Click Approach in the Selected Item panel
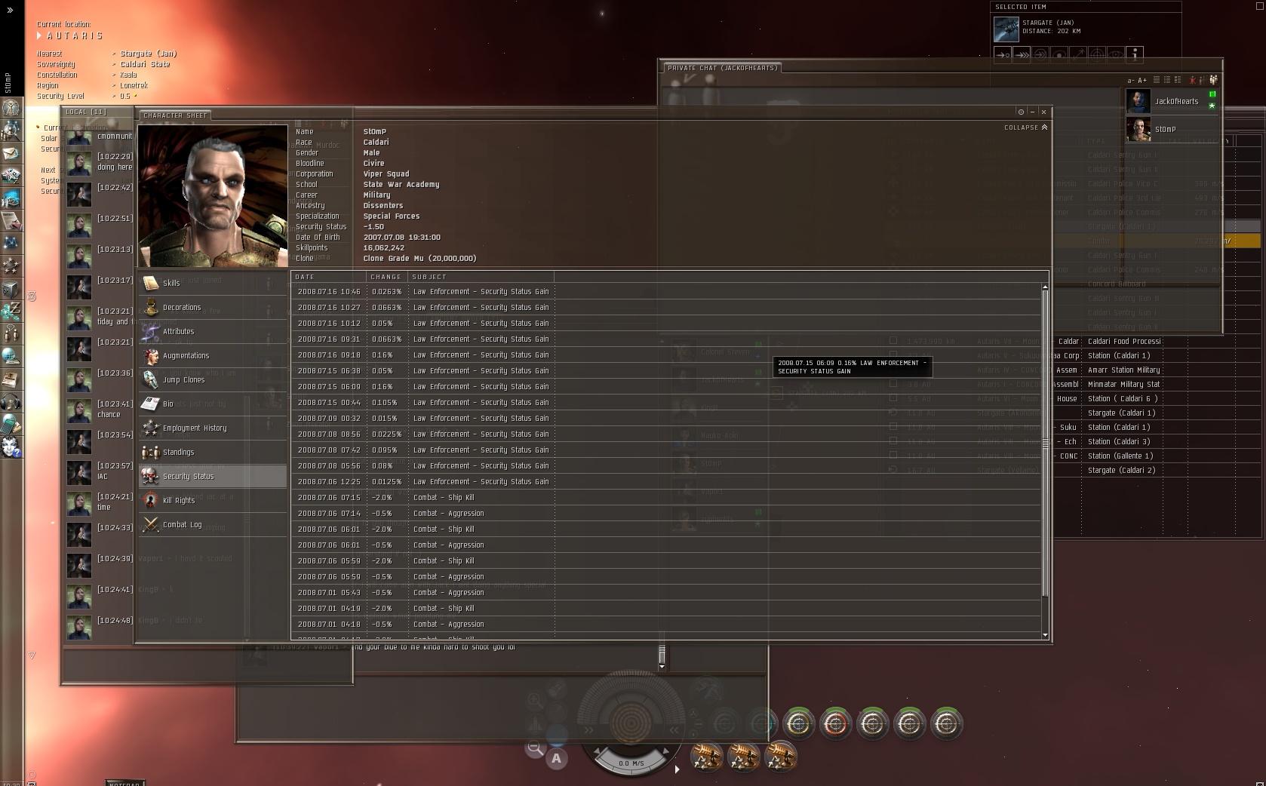The width and height of the screenshot is (1266, 786). [x=1003, y=54]
